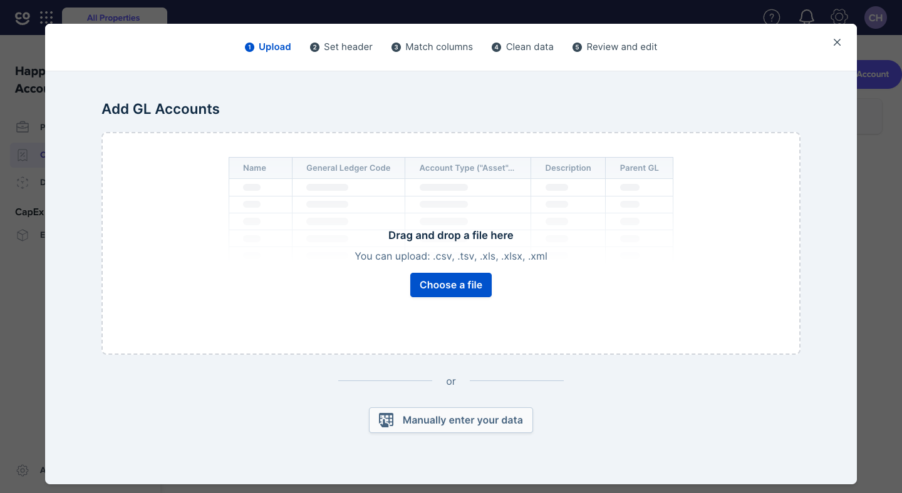Click the CapEx sidebar heading
The width and height of the screenshot is (902, 493).
coord(29,211)
